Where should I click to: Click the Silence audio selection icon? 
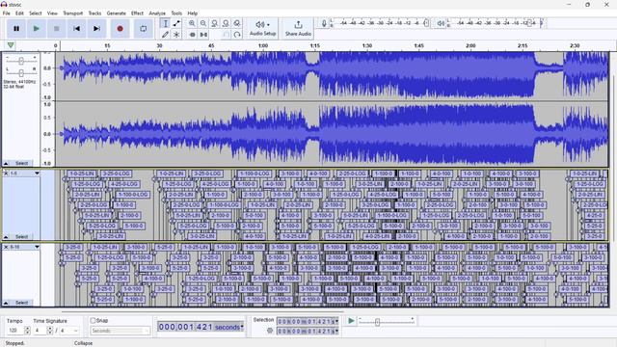[x=203, y=35]
